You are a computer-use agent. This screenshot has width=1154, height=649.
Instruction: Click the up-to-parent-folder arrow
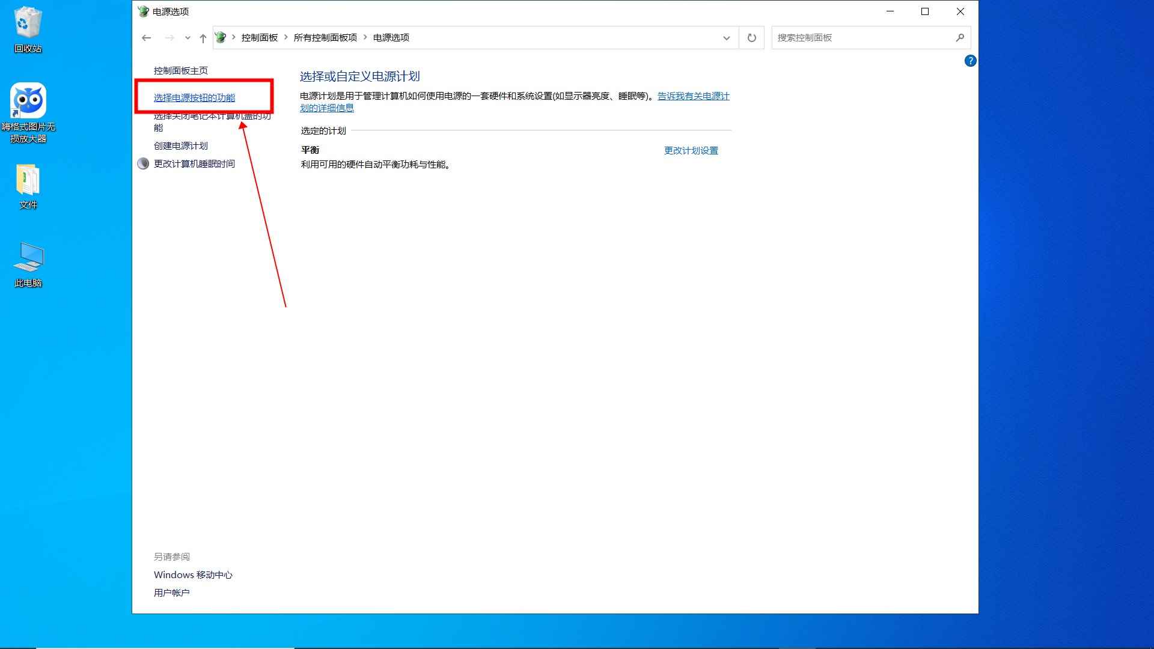tap(203, 37)
